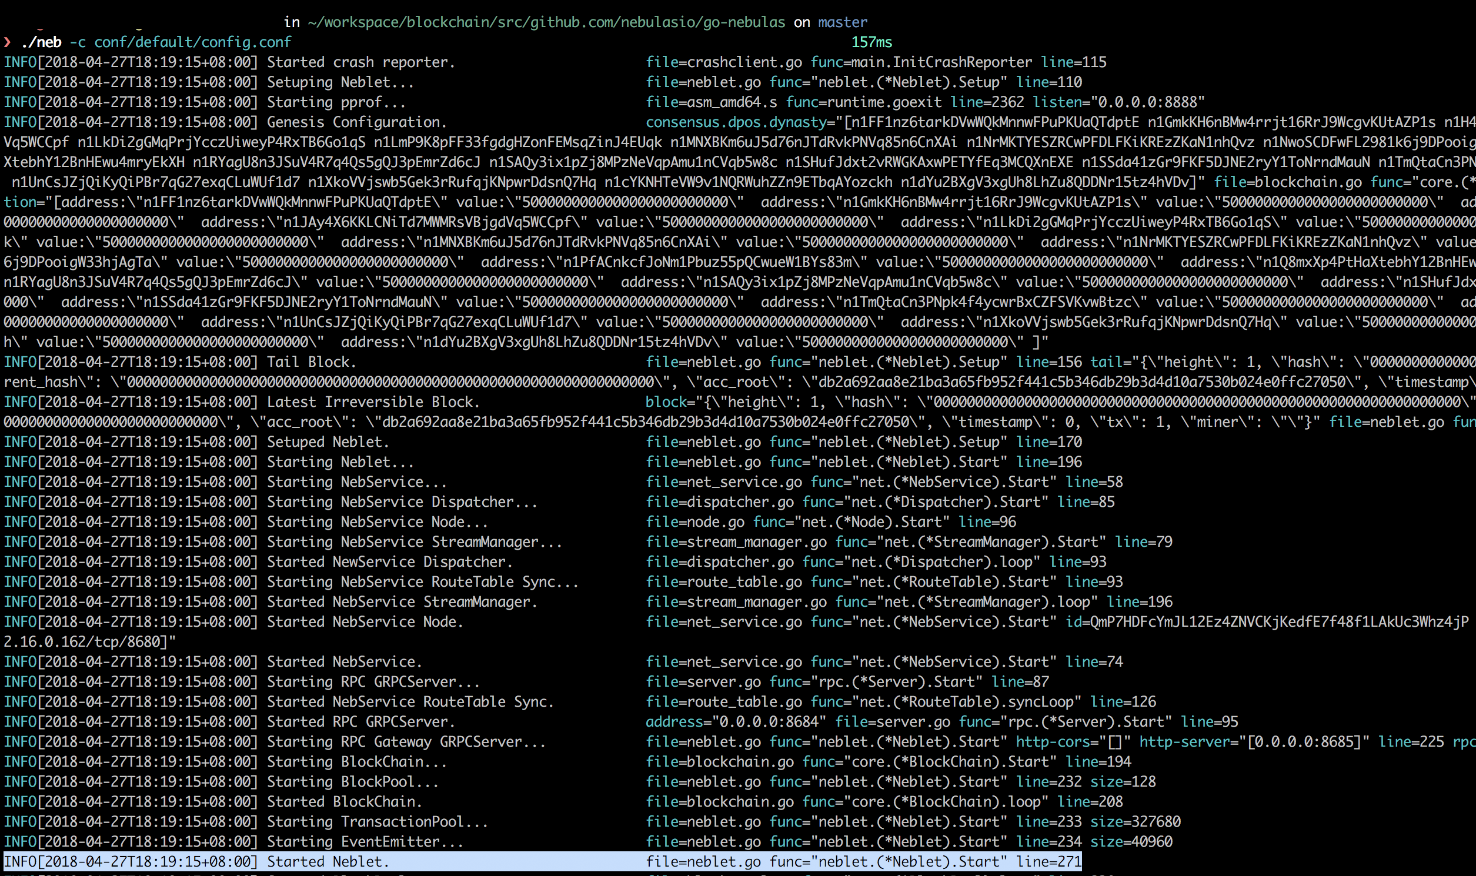Click the 'http-cors="[]"' value

click(1073, 742)
